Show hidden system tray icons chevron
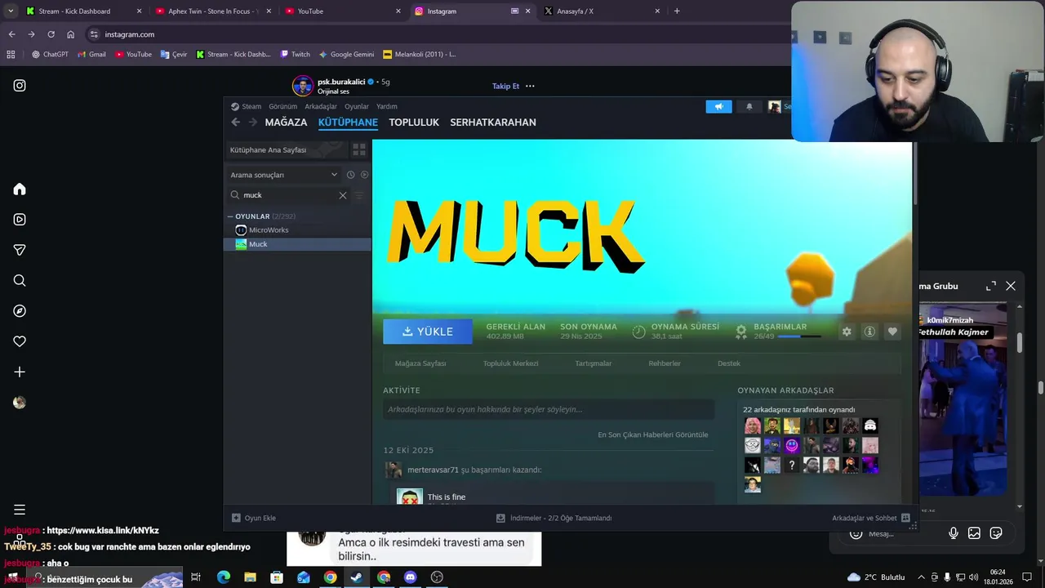Viewport: 1045px width, 588px height. tap(922, 577)
